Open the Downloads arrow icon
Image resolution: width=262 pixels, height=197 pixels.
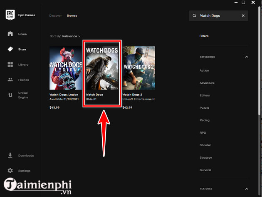10,155
